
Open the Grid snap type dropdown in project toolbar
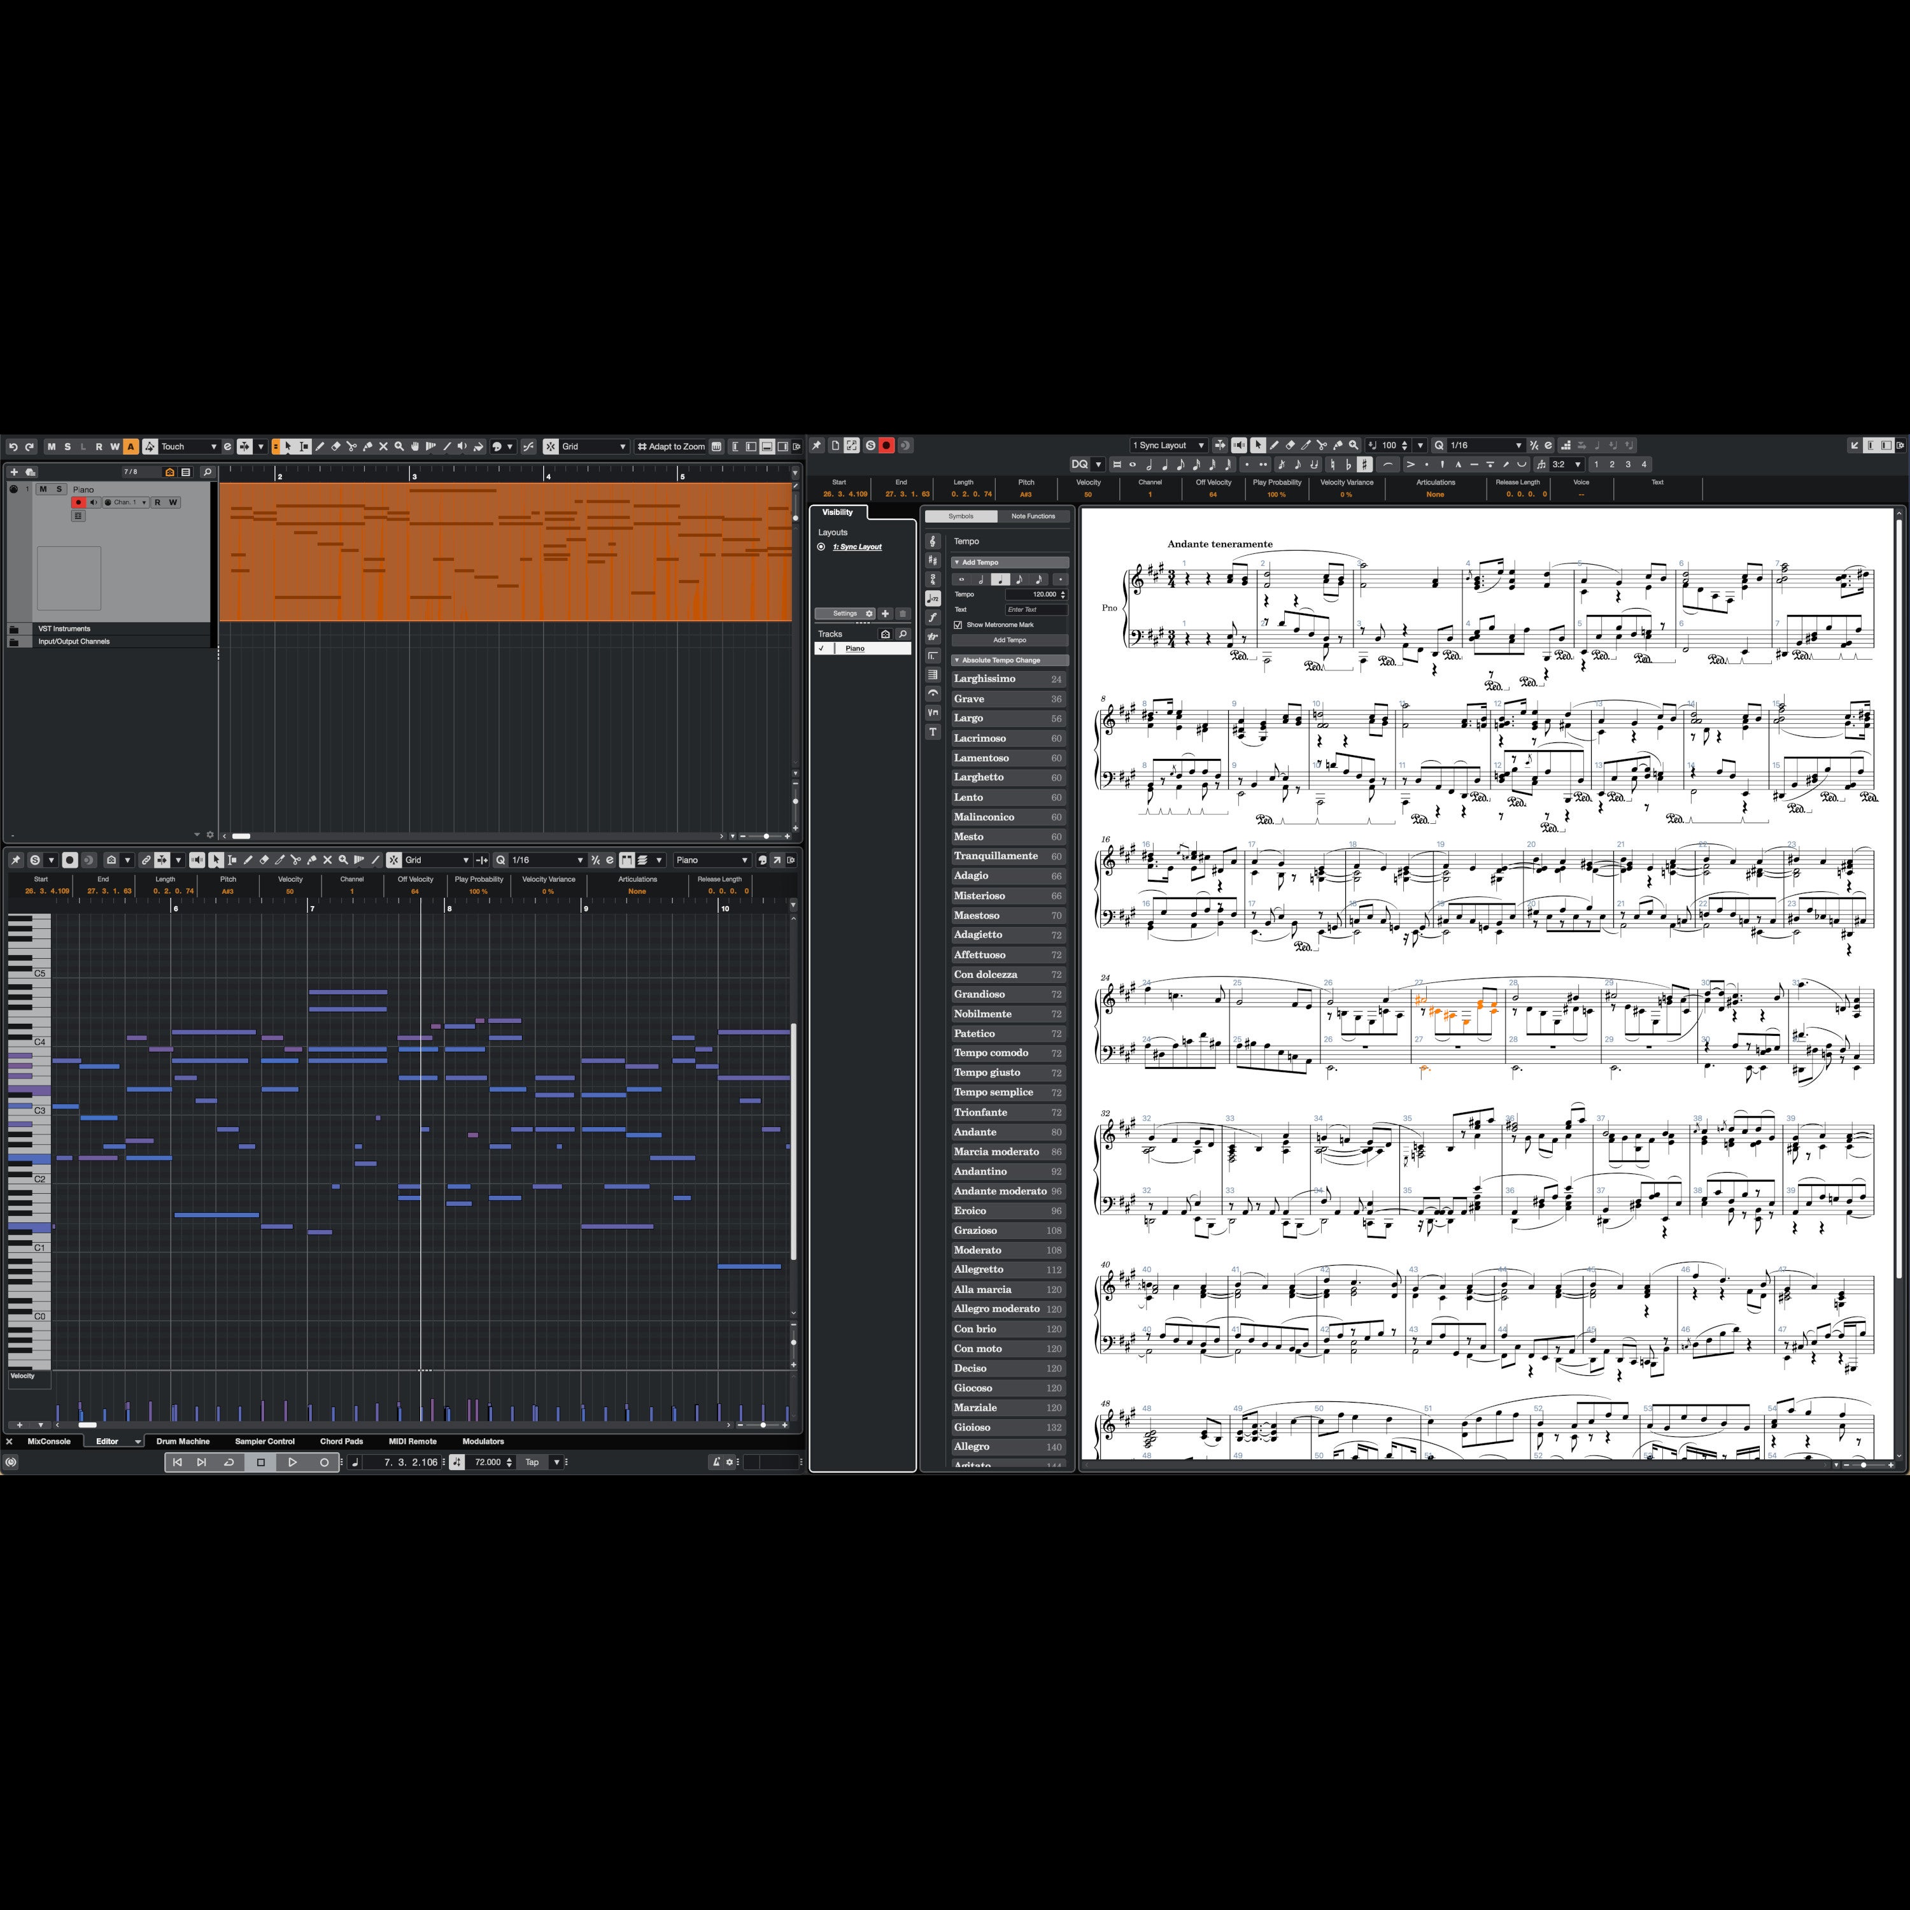click(x=595, y=447)
